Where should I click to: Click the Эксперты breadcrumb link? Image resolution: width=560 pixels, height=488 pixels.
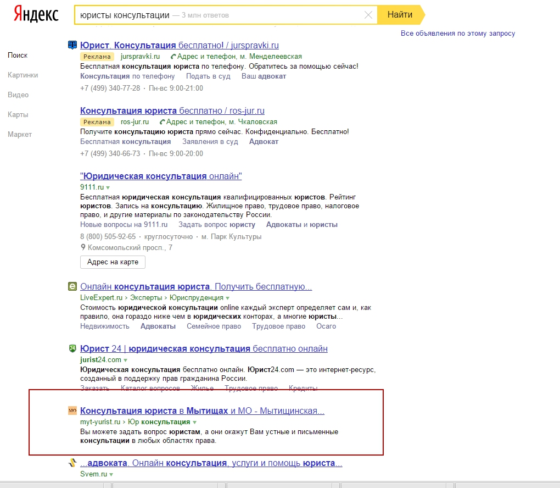coord(145,298)
